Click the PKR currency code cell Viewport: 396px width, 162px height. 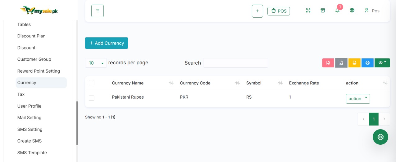click(184, 97)
